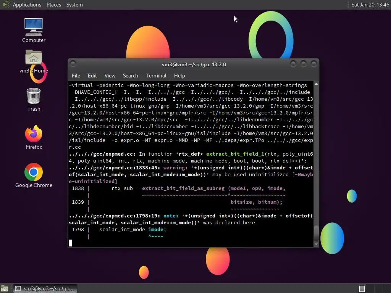Screen dimensions: 391x293
Task: Close the terminal window
Action: point(314,64)
